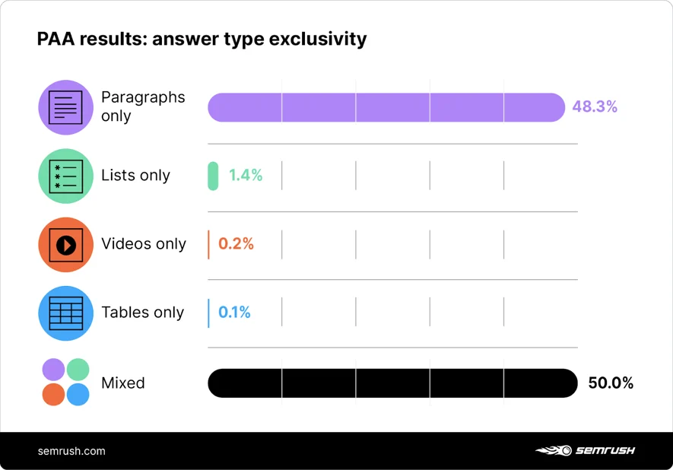Click the SEMRUSH brand wordmark
This screenshot has width=673, height=470.
[605, 451]
